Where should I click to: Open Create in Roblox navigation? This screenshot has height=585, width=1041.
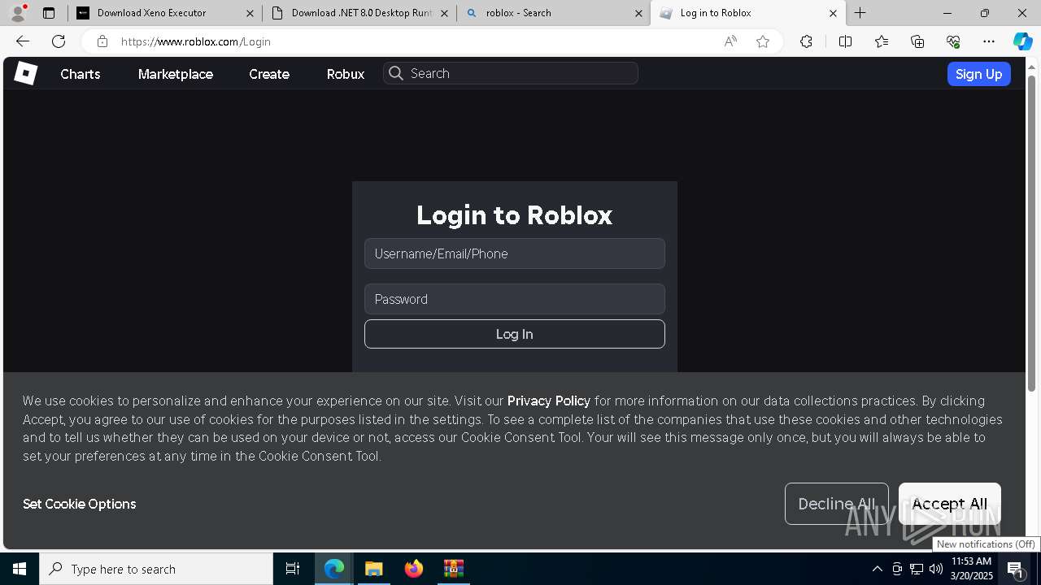(269, 74)
